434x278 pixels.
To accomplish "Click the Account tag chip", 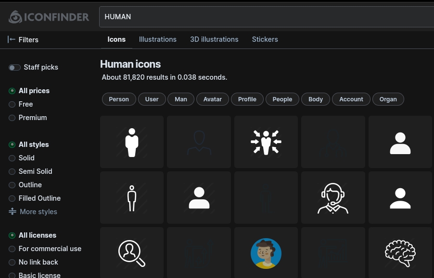I will pyautogui.click(x=351, y=99).
